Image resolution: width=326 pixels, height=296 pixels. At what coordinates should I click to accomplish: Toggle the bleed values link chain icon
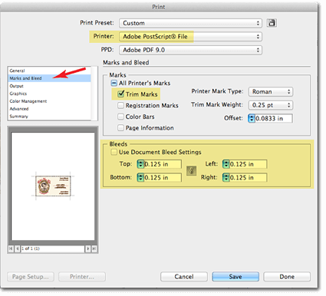click(x=191, y=171)
